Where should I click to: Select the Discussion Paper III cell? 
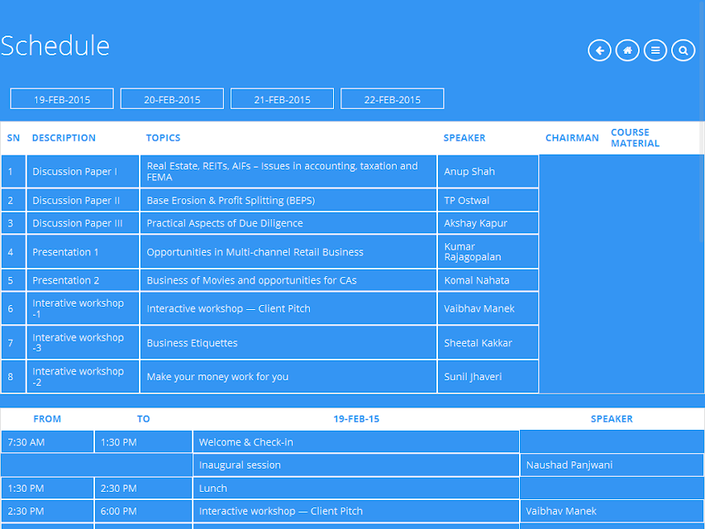[x=83, y=223]
